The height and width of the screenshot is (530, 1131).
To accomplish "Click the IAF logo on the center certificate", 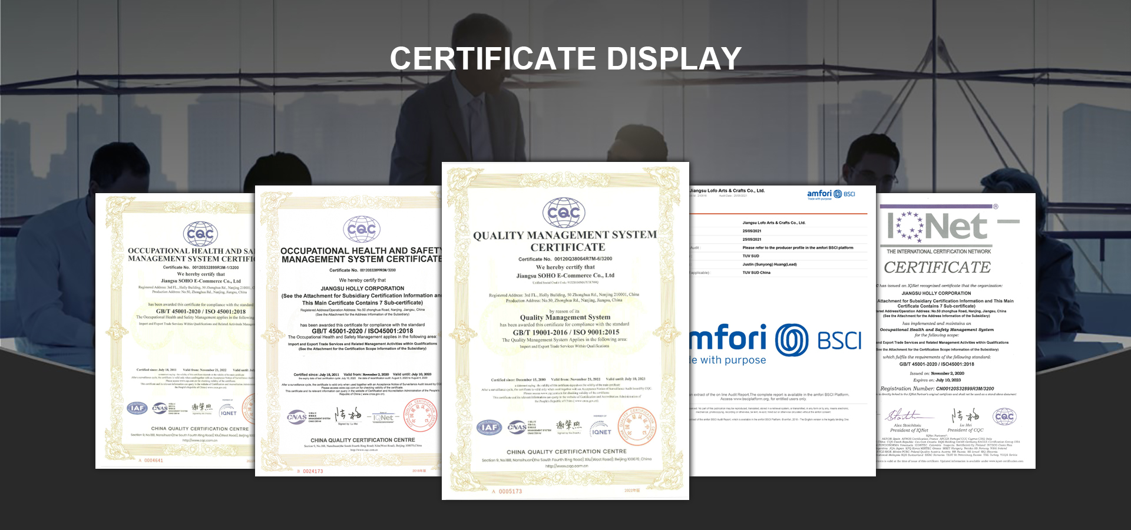I will [x=489, y=427].
